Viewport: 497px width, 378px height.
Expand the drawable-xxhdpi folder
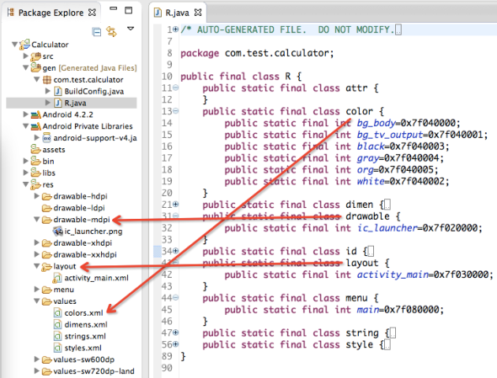[x=37, y=254]
